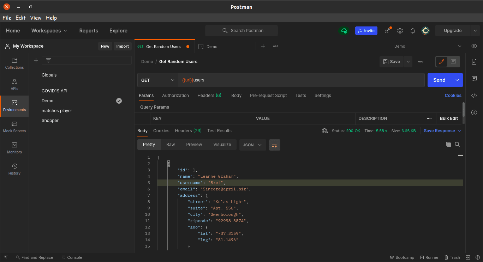Open the notifications bell
Viewport: 483px width, 262px height.
click(x=413, y=31)
